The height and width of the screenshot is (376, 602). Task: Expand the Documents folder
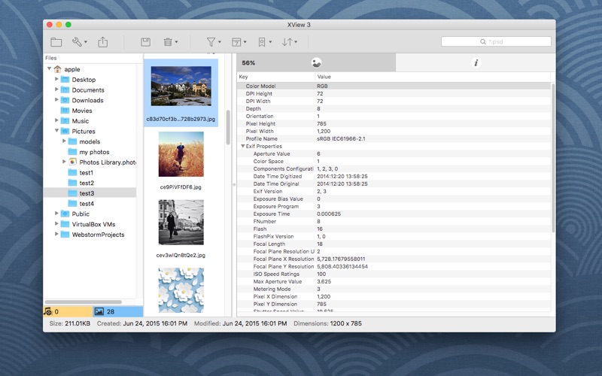56,89
